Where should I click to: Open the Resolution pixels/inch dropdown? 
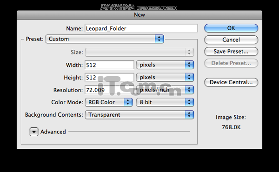(165, 90)
